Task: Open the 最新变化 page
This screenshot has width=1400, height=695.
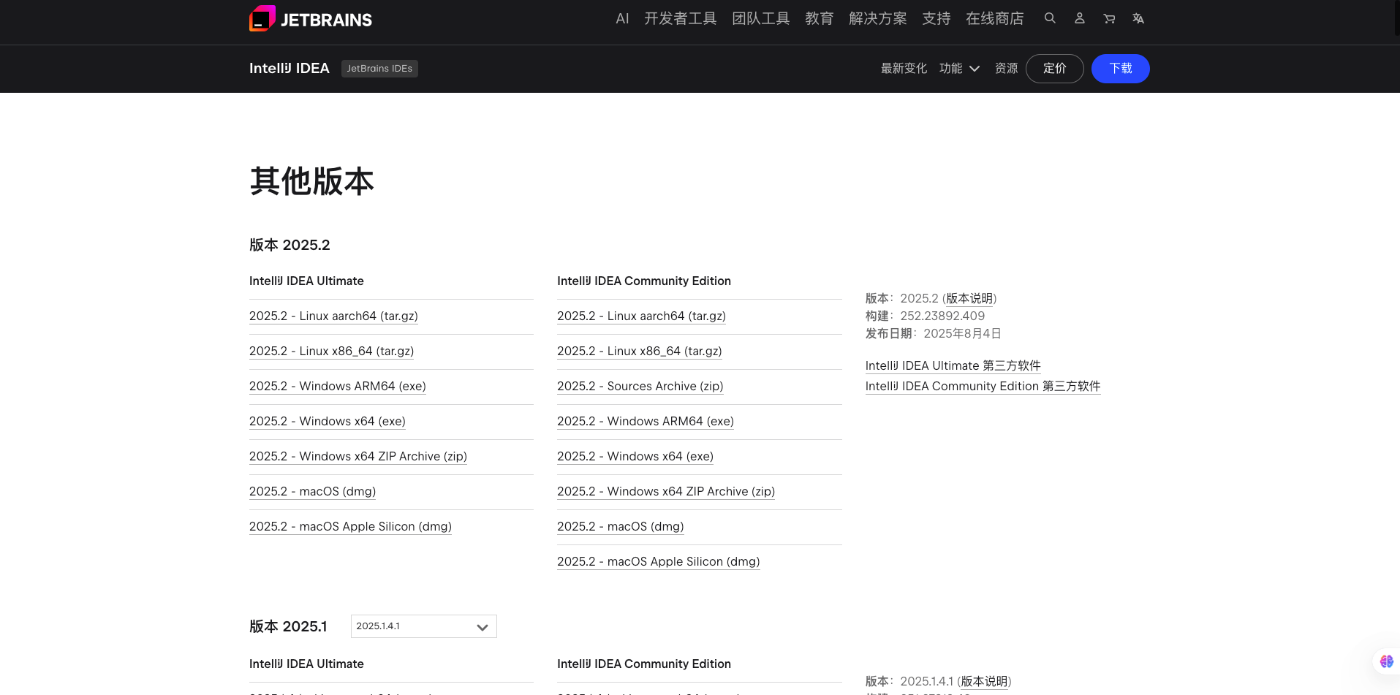Action: click(x=904, y=69)
